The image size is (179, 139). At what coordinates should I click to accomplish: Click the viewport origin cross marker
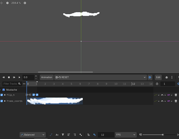[x=81, y=41]
